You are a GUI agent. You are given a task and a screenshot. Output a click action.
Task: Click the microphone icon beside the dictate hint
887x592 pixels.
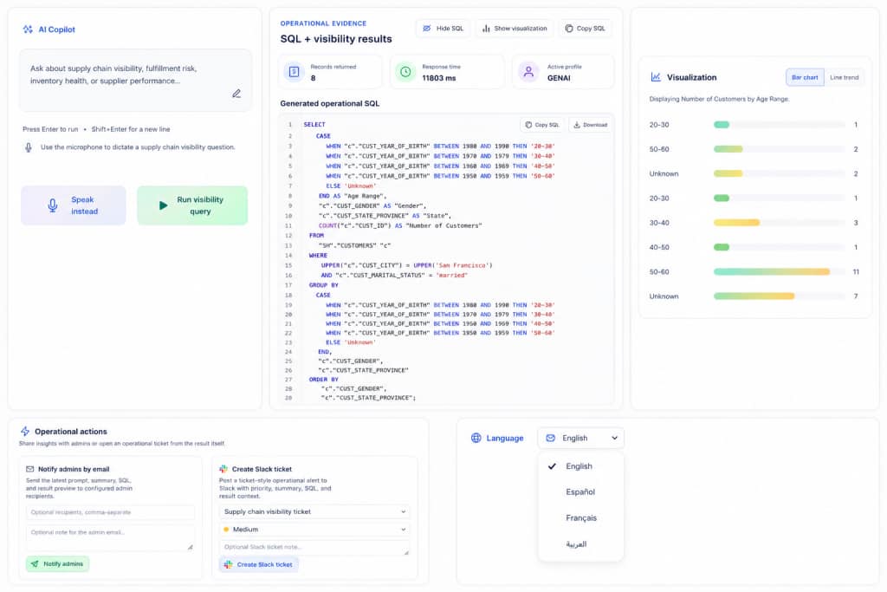click(29, 147)
